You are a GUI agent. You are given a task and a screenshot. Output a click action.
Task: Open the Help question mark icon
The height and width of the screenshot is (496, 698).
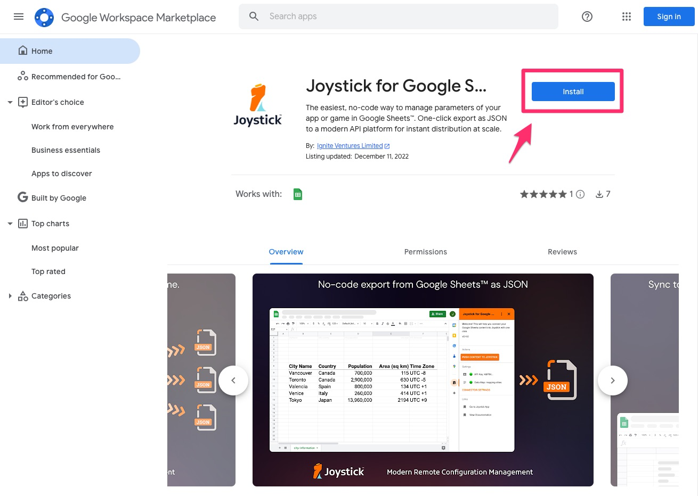(x=587, y=16)
